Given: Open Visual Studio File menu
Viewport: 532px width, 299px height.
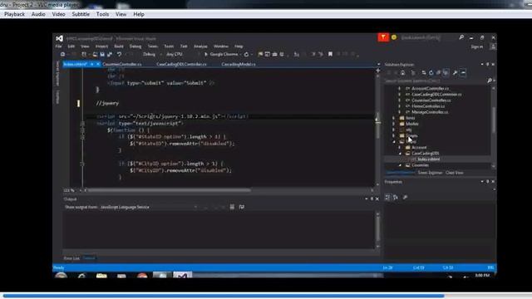Looking at the screenshot, I should [59, 47].
